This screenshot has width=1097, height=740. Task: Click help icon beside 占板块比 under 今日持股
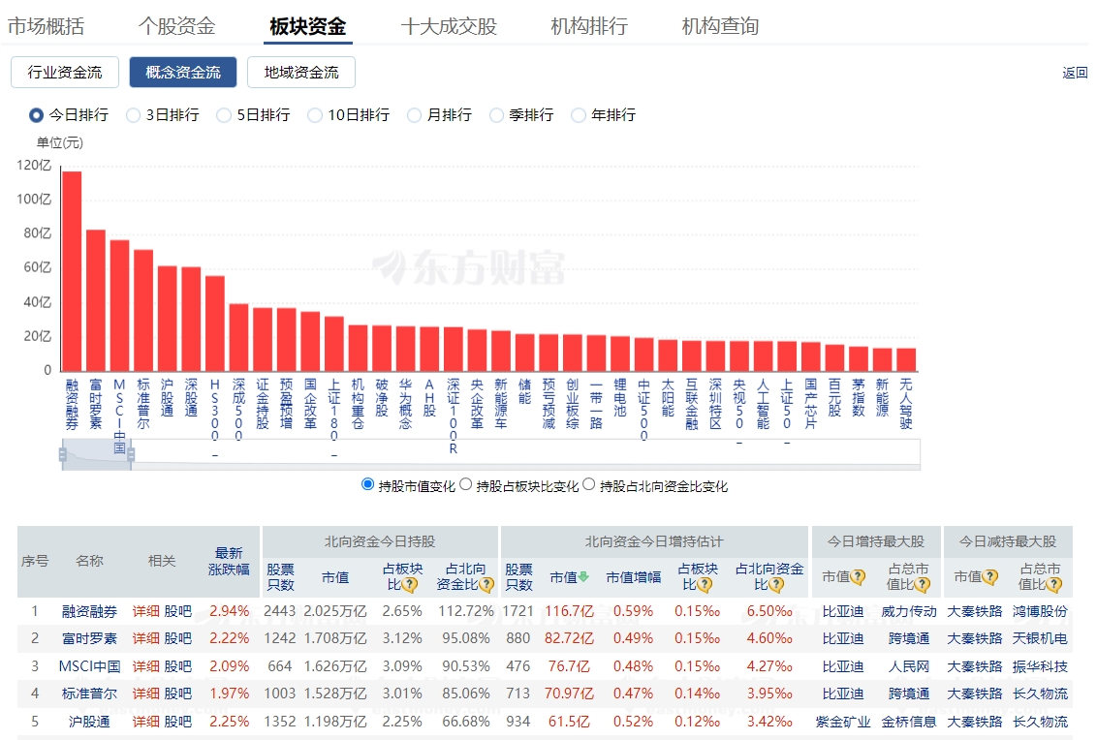click(x=410, y=585)
